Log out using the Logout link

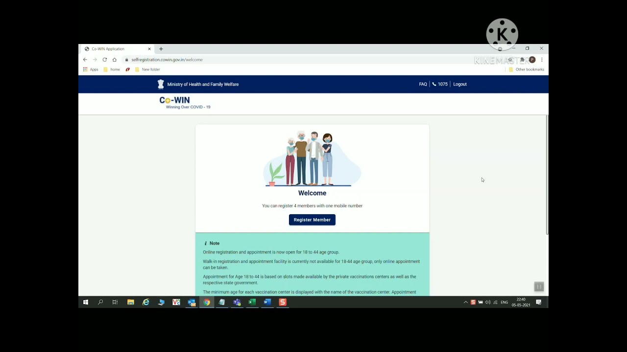460,84
